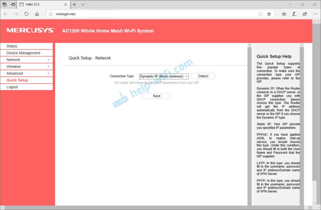Refresh the mwlogin.net page

click(x=26, y=14)
